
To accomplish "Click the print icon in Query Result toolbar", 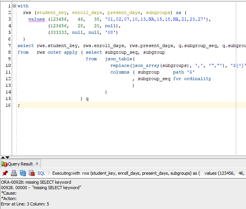I will [x=14, y=173].
